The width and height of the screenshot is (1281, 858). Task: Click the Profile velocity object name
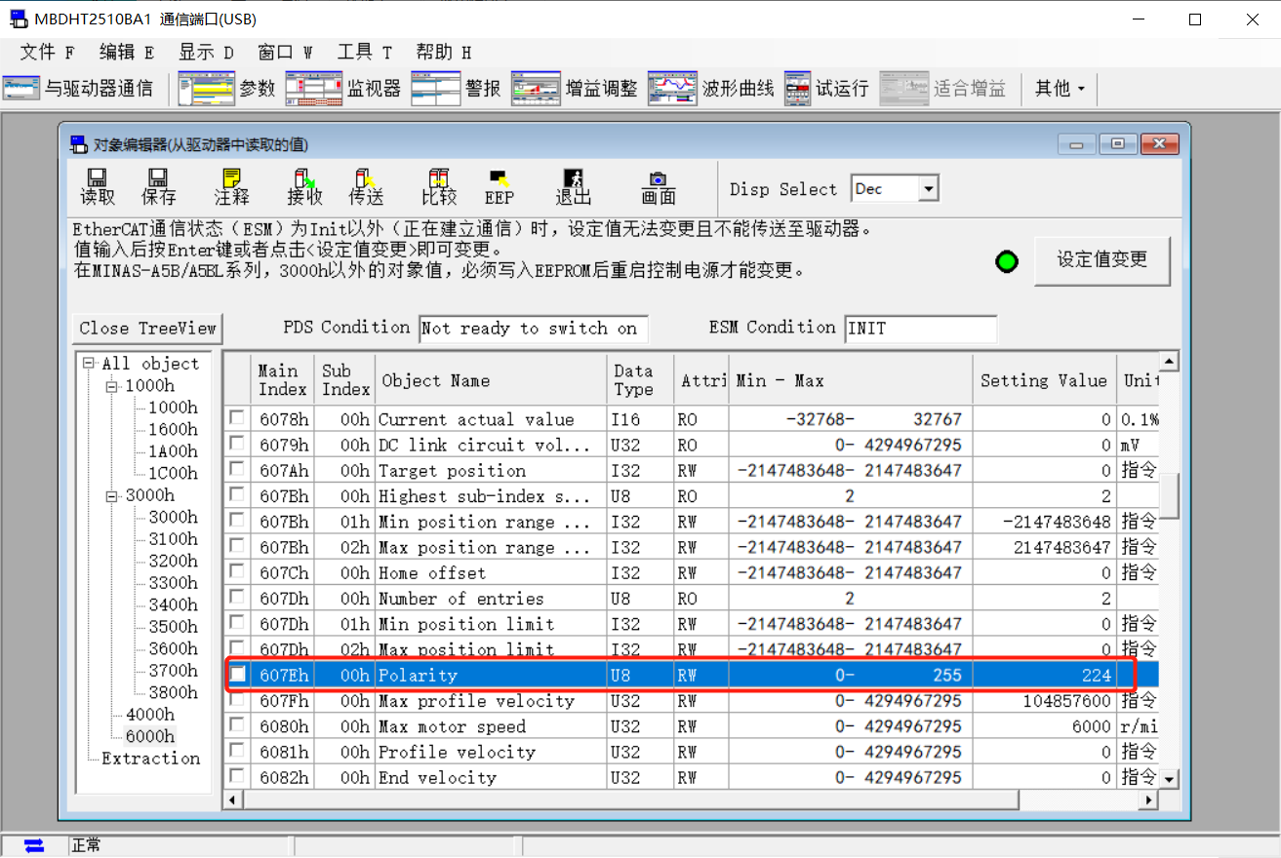tap(457, 752)
